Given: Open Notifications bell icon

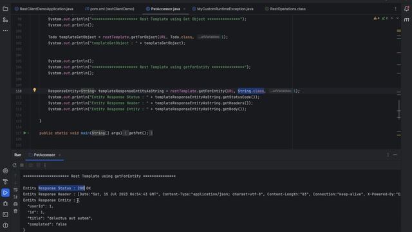Looking at the screenshot, I should [406, 9].
